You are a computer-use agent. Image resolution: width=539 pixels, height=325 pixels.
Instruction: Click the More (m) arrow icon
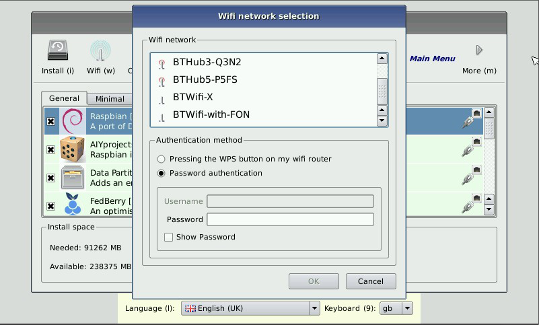pos(479,50)
